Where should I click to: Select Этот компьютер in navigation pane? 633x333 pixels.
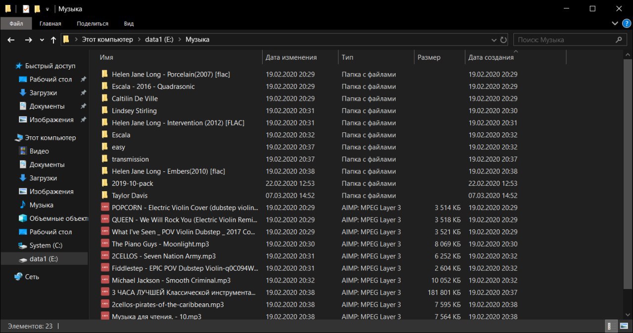click(50, 138)
